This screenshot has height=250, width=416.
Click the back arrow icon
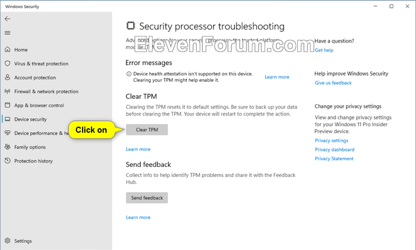pos(7,19)
